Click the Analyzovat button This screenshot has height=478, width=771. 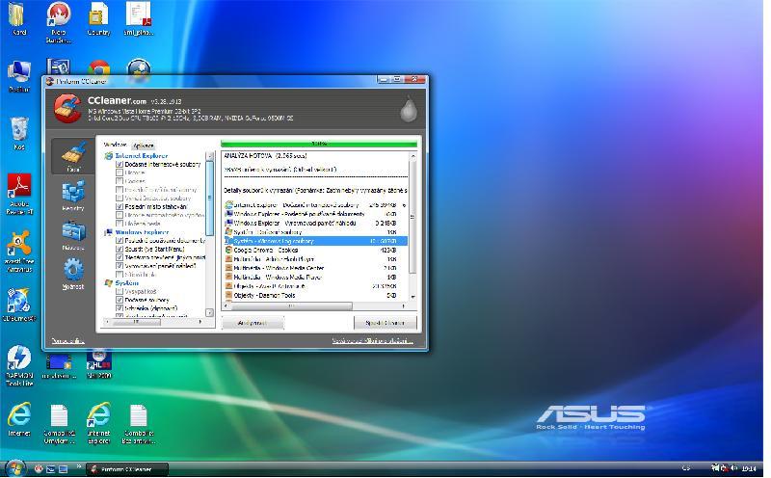(x=253, y=323)
